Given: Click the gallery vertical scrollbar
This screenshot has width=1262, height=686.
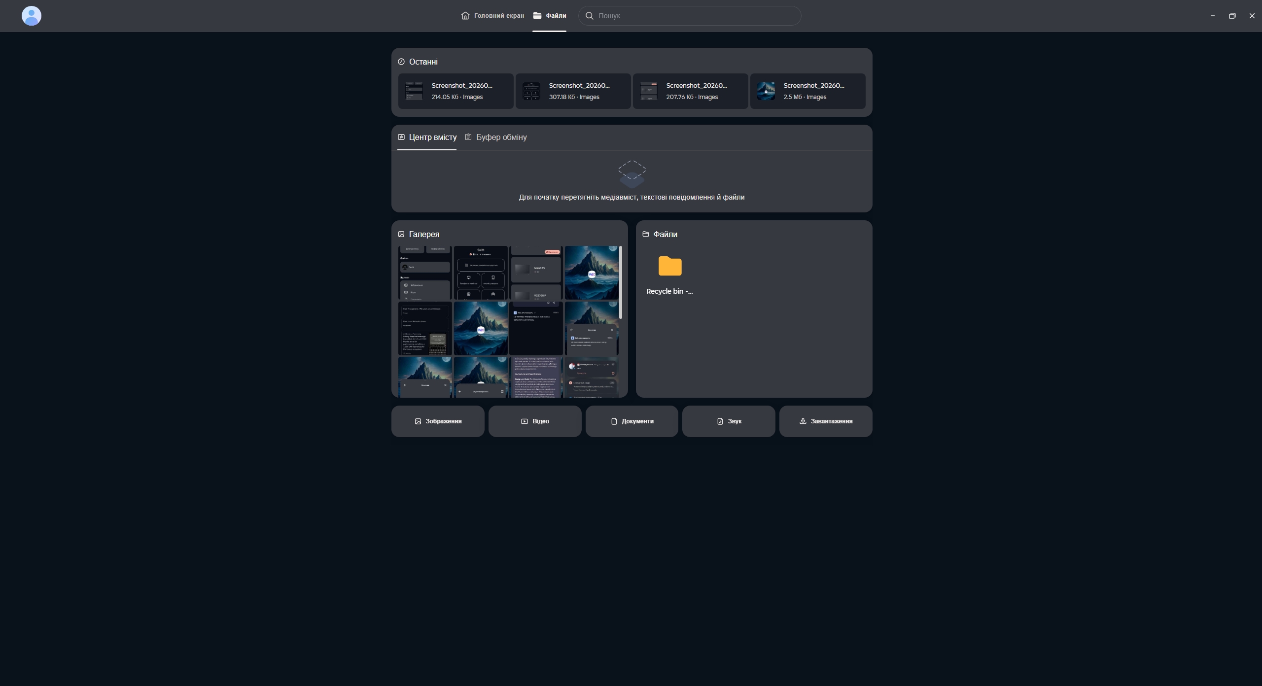Looking at the screenshot, I should click(621, 283).
